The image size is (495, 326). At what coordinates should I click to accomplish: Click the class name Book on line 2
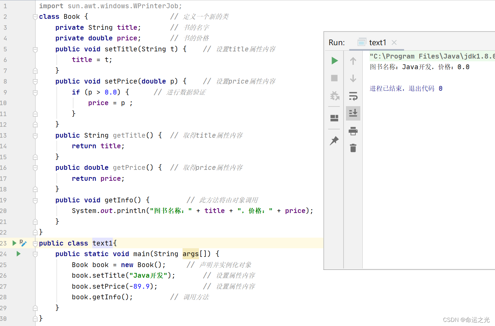[x=72, y=16]
